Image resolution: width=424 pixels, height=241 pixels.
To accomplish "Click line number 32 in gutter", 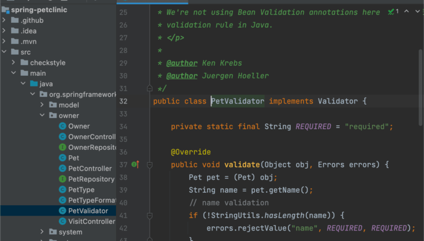I will tap(123, 101).
